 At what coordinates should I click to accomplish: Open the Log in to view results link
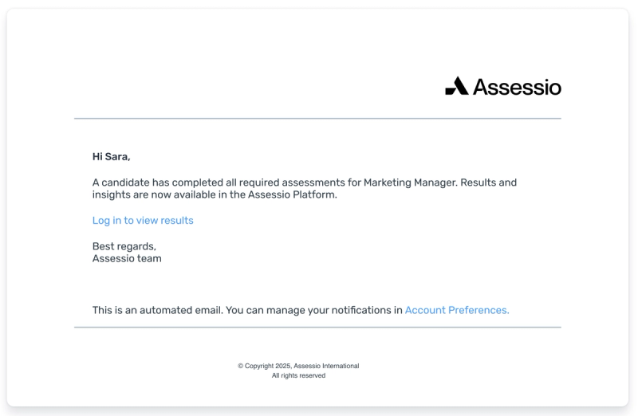[143, 221]
